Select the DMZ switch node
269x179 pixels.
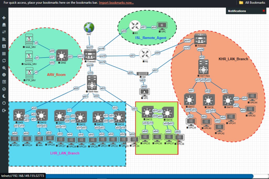[62, 56]
